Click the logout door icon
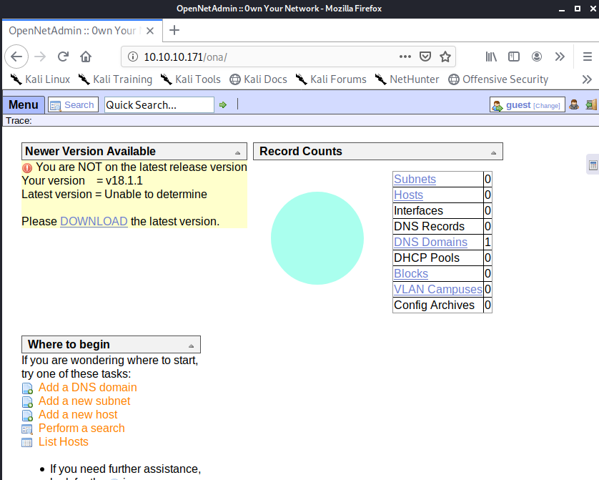 [591, 104]
